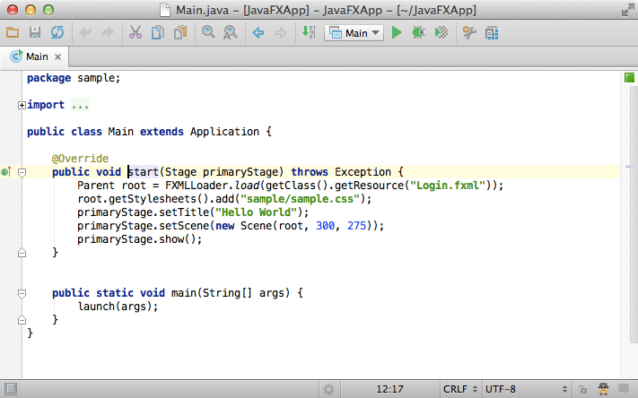Save all files with the floppy icon

(35, 32)
